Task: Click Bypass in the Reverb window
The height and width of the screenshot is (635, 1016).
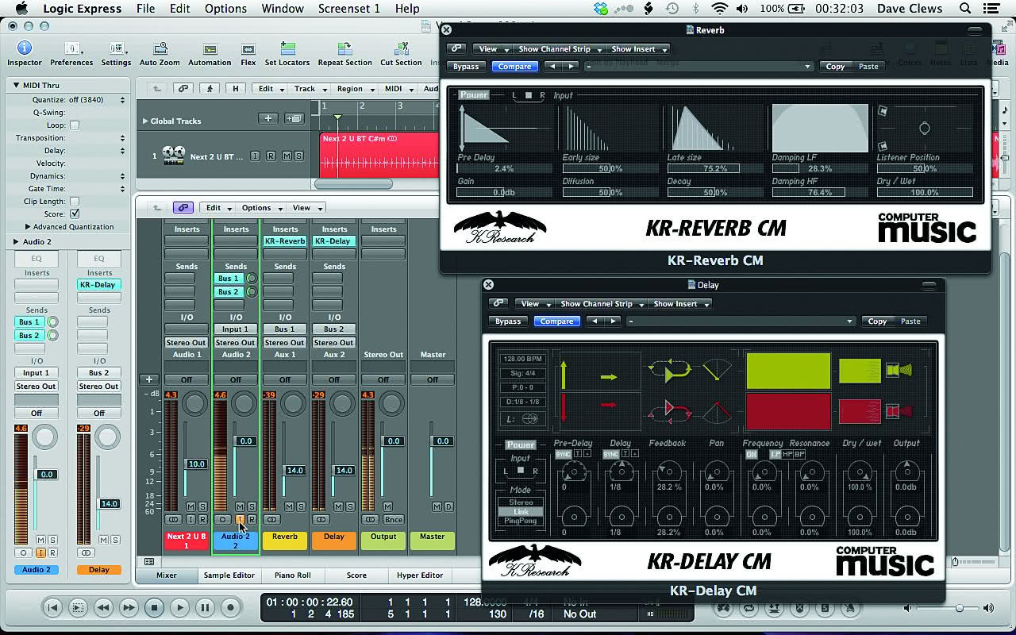Action: pyautogui.click(x=466, y=67)
